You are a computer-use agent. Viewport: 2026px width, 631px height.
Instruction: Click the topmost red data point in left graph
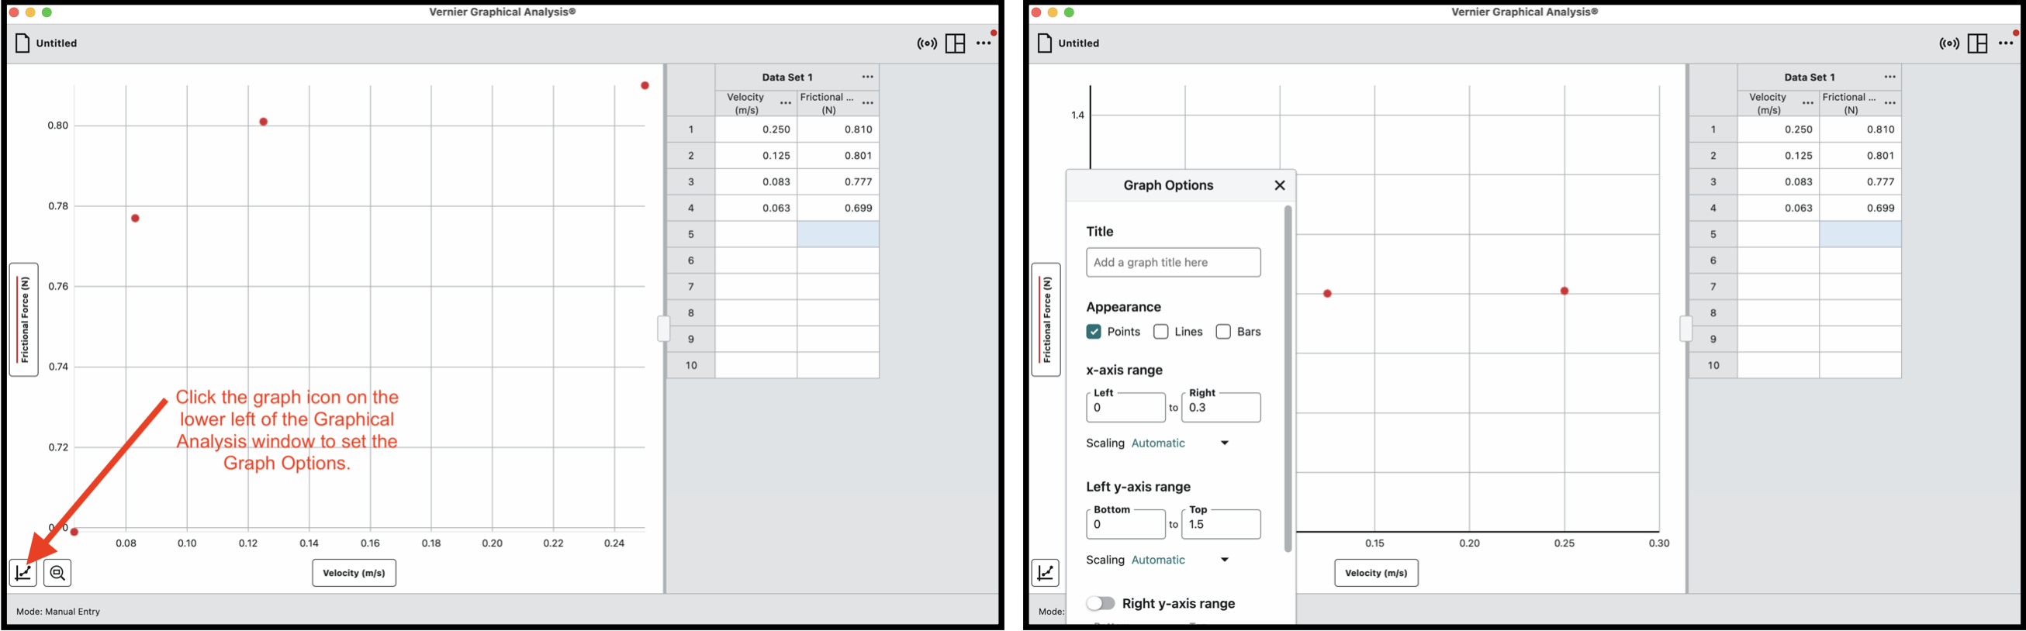click(x=645, y=85)
